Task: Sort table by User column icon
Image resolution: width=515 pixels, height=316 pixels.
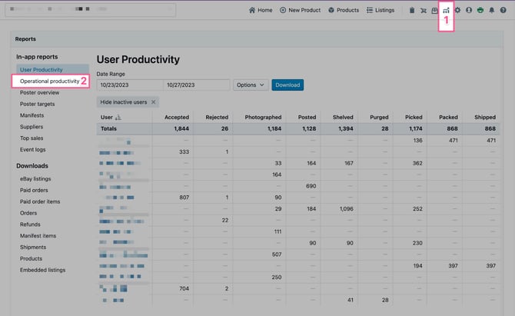Action: click(118, 118)
